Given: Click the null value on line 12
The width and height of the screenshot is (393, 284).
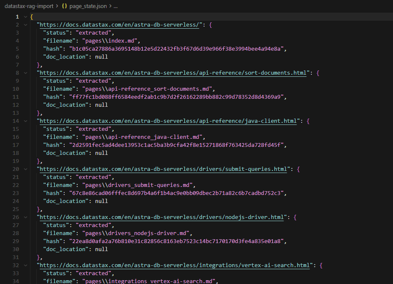Looking at the screenshot, I should coord(101,105).
